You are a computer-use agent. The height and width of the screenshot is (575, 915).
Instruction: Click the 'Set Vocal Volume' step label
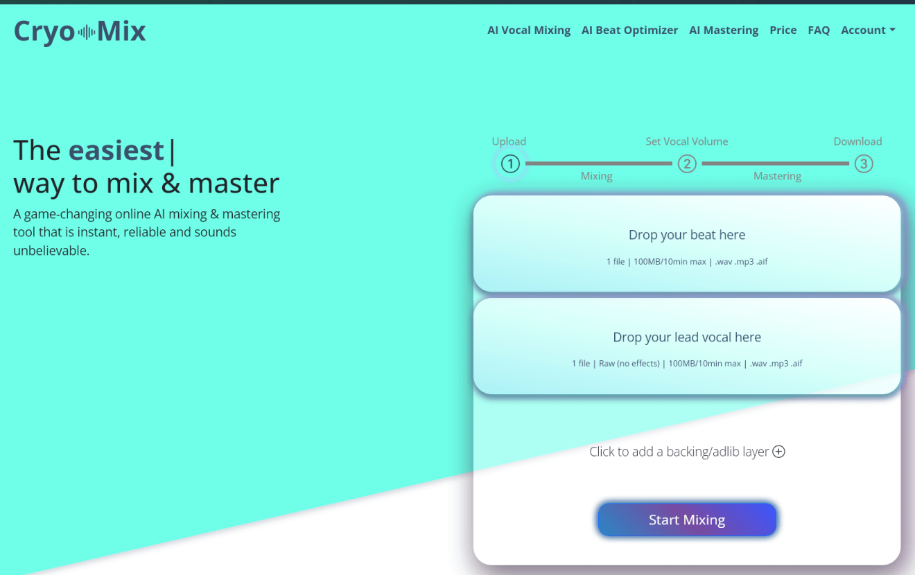(x=686, y=141)
